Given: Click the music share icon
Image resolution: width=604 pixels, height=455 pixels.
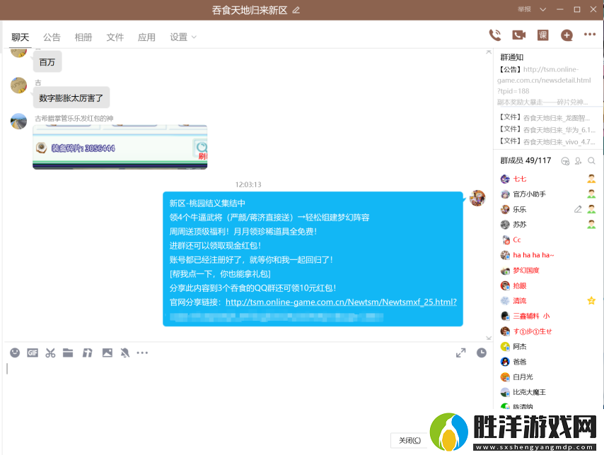Looking at the screenshot, I should click(x=88, y=353).
